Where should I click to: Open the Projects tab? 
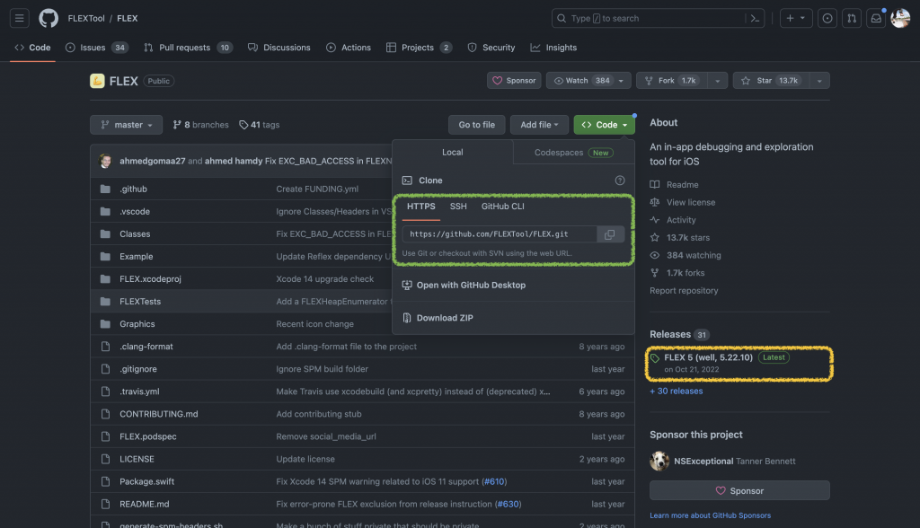[419, 48]
